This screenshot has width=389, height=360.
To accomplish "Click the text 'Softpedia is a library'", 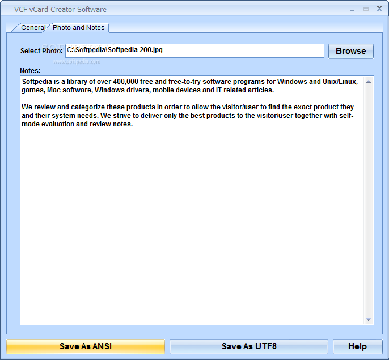I will (54, 82).
